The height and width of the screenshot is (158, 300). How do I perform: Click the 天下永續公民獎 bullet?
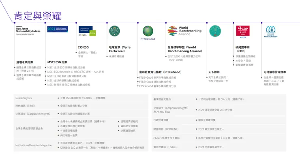(x=218, y=79)
